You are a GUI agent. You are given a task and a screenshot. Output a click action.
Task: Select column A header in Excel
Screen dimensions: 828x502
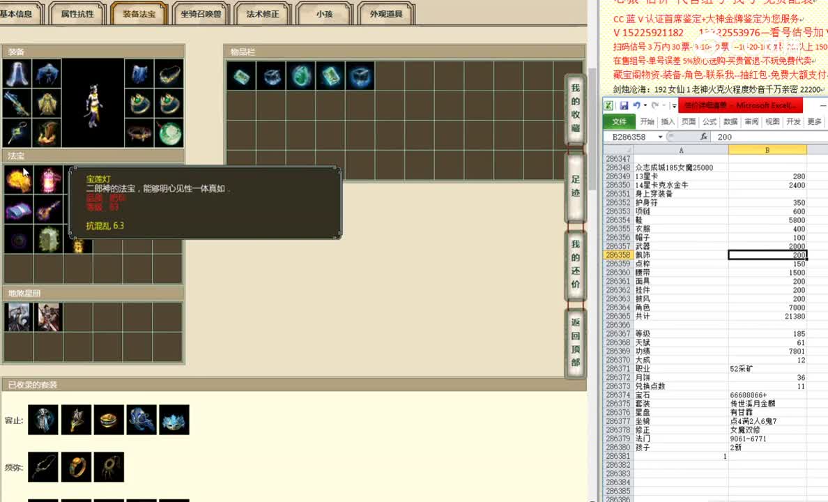tap(681, 150)
